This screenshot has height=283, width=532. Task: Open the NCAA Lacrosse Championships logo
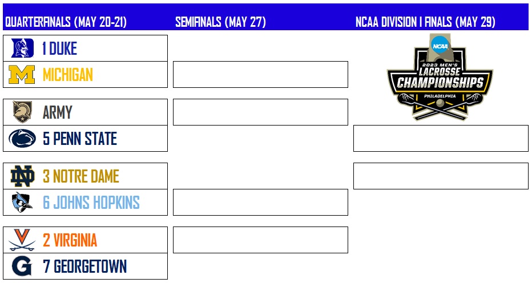pos(440,77)
